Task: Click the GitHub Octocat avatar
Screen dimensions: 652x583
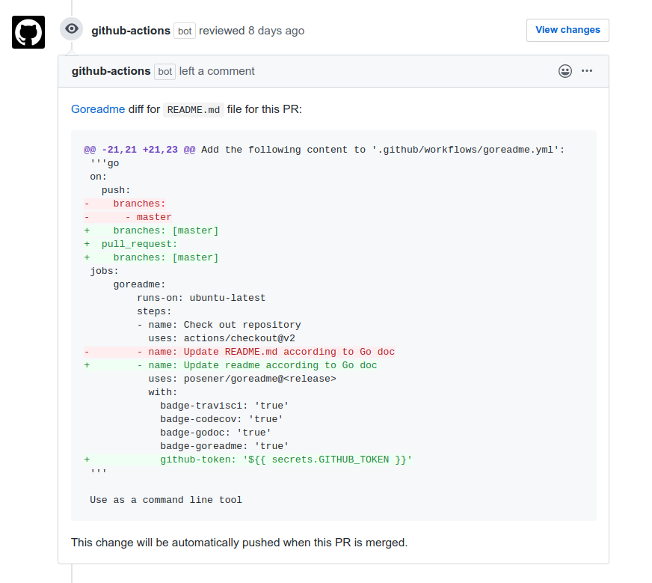Action: tap(28, 32)
